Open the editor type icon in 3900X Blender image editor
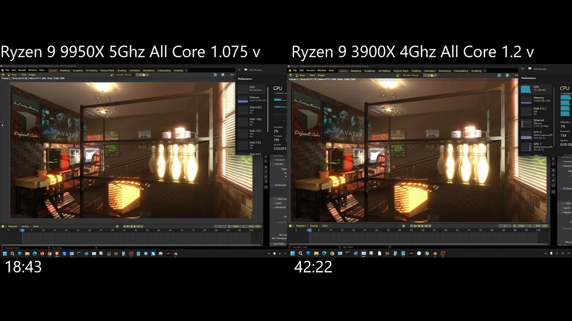The image size is (572, 321). coord(290,75)
